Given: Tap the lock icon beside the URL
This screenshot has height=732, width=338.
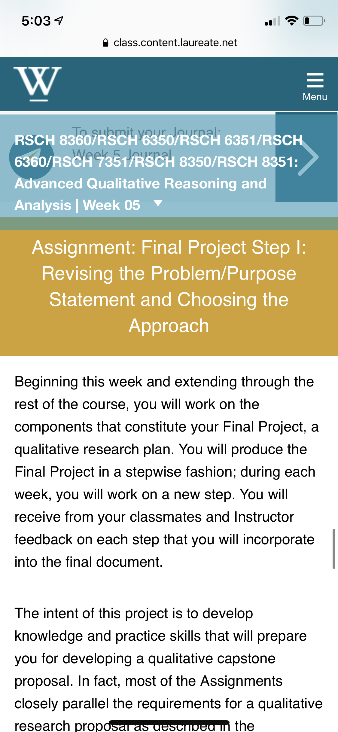Looking at the screenshot, I should 105,43.
